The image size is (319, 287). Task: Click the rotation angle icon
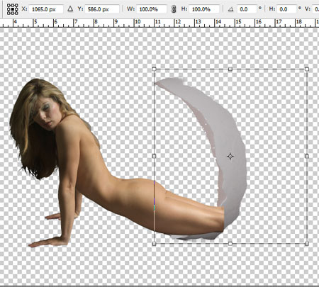point(230,9)
